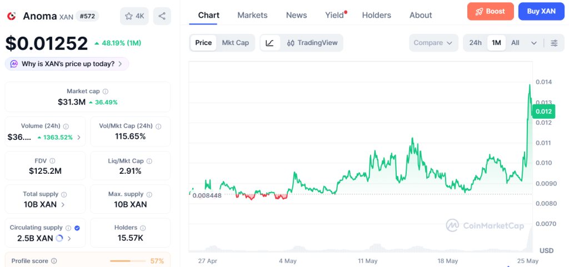The image size is (569, 267).
Task: Click the Profile score info icon
Action: pos(54,261)
